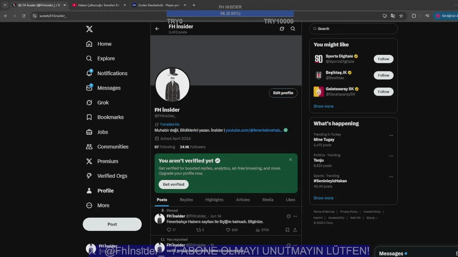Image resolution: width=458 pixels, height=257 pixels.
Task: Click the search icon in the profile header
Action: pos(293,29)
